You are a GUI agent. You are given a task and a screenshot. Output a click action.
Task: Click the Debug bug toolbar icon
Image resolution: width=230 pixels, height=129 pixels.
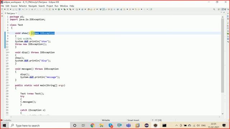coord(53,9)
